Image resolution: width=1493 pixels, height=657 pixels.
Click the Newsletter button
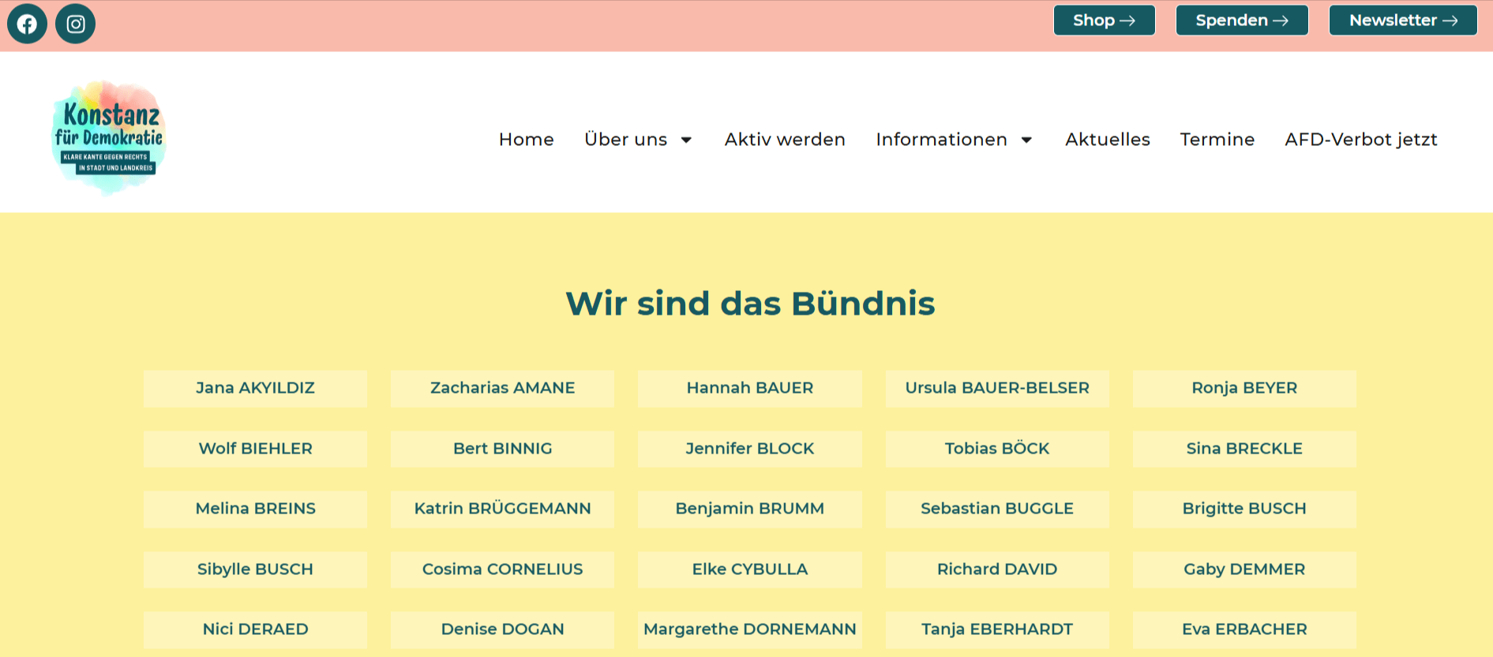[x=1402, y=21]
